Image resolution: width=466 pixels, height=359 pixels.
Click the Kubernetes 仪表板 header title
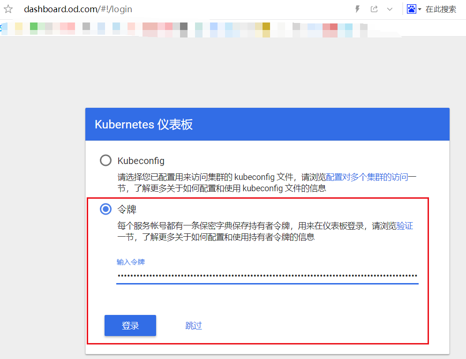(x=144, y=124)
